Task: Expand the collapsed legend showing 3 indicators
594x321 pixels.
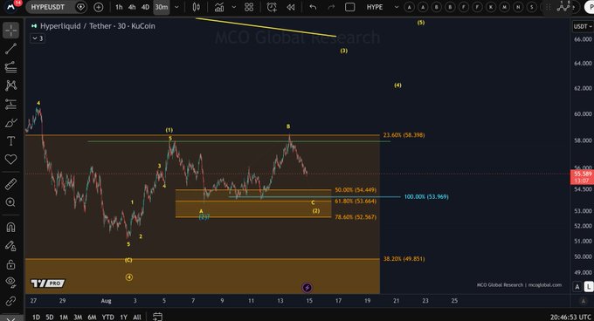Action: pyautogui.click(x=38, y=38)
